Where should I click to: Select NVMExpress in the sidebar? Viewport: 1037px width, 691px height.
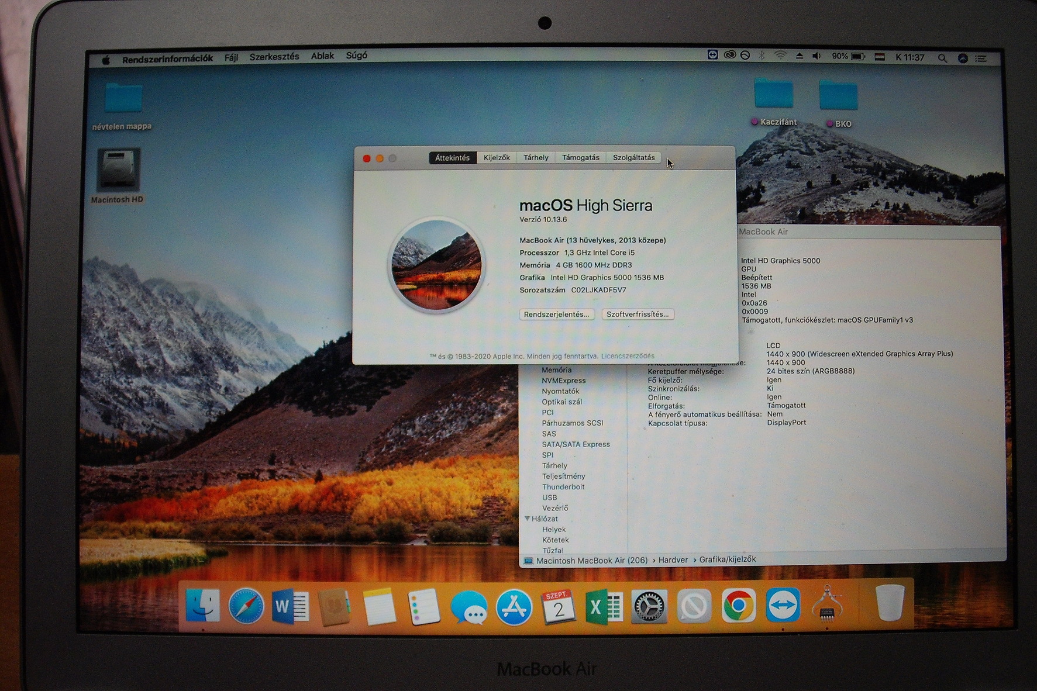[x=563, y=381]
